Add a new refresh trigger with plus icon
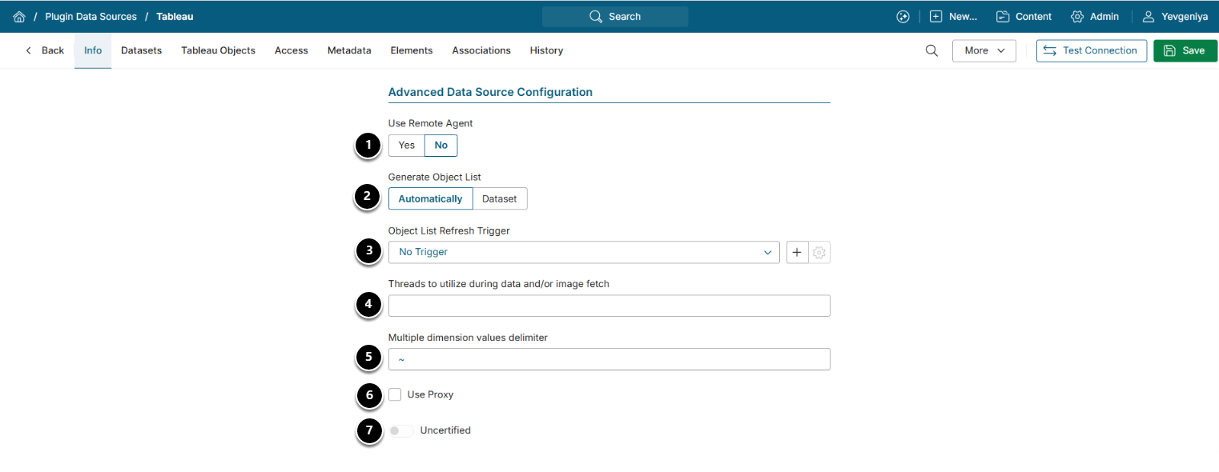1219x472 pixels. (797, 252)
